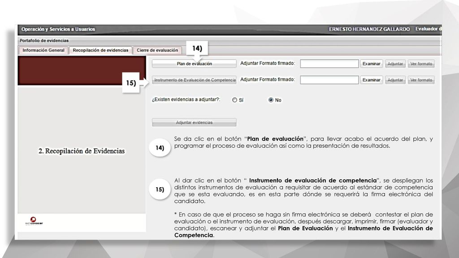The height and width of the screenshot is (258, 459).
Task: Click the Portafolio de evidencias heading
Action: pos(44,40)
